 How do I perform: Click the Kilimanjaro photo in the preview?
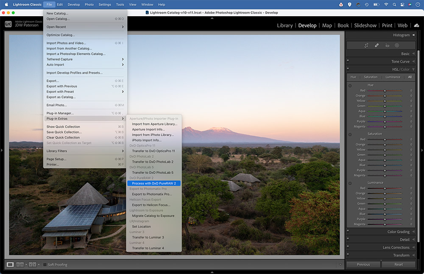(174, 145)
